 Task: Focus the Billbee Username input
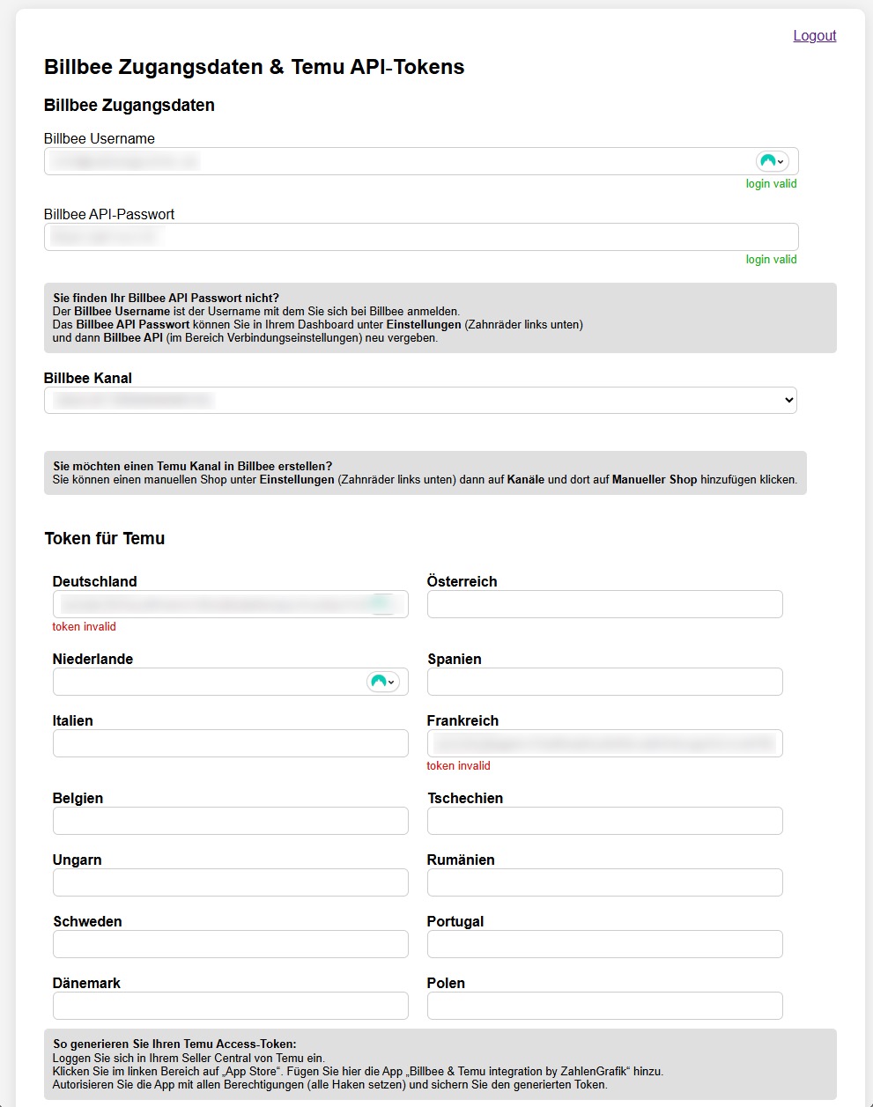point(421,161)
